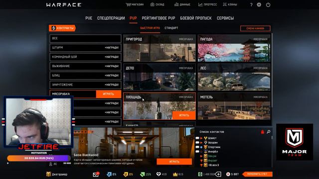Open the Кланы clans icon

point(225,4)
